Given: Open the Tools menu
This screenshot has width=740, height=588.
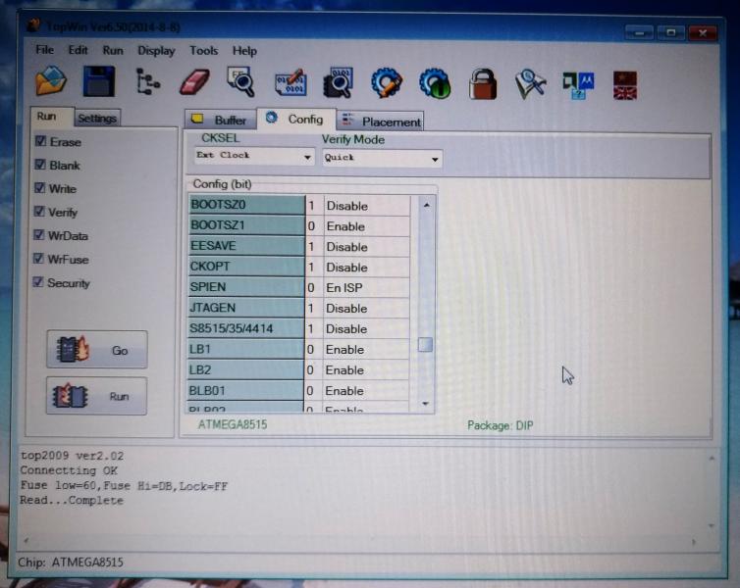Looking at the screenshot, I should [204, 51].
